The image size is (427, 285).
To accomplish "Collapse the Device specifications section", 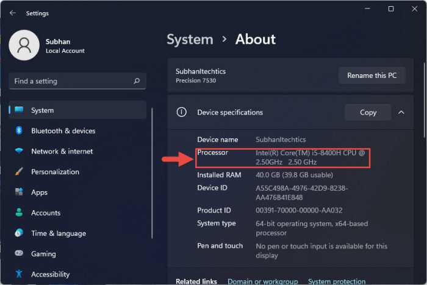I will (401, 113).
